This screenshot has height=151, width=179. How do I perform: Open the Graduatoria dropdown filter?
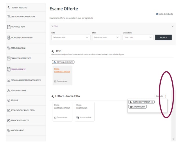tap(138, 37)
